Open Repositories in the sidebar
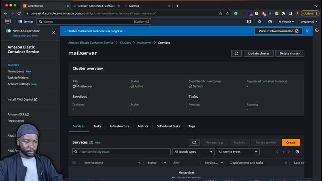Screen dimensions: 322x181 [16, 121]
